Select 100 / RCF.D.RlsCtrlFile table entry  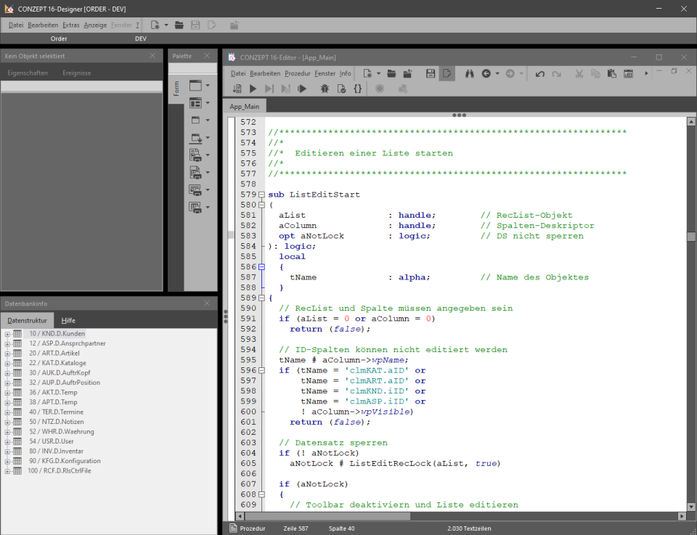tap(59, 470)
